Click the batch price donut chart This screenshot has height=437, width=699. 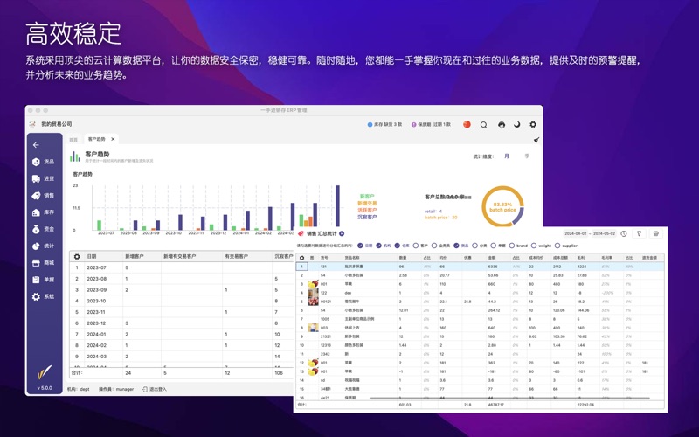tap(502, 207)
